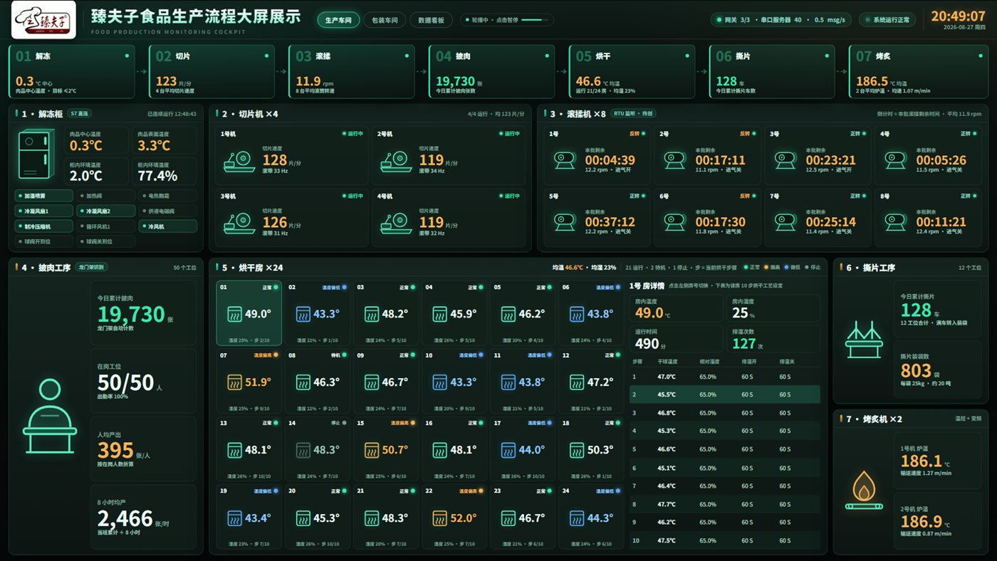Open the 数据看板 tab
This screenshot has width=997, height=561.
coord(431,20)
